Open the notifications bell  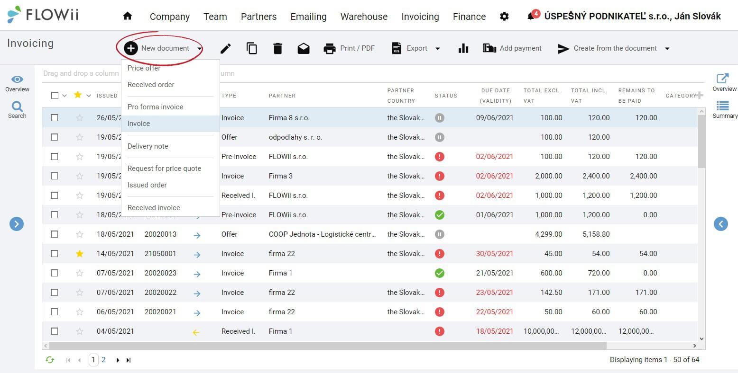pyautogui.click(x=531, y=17)
